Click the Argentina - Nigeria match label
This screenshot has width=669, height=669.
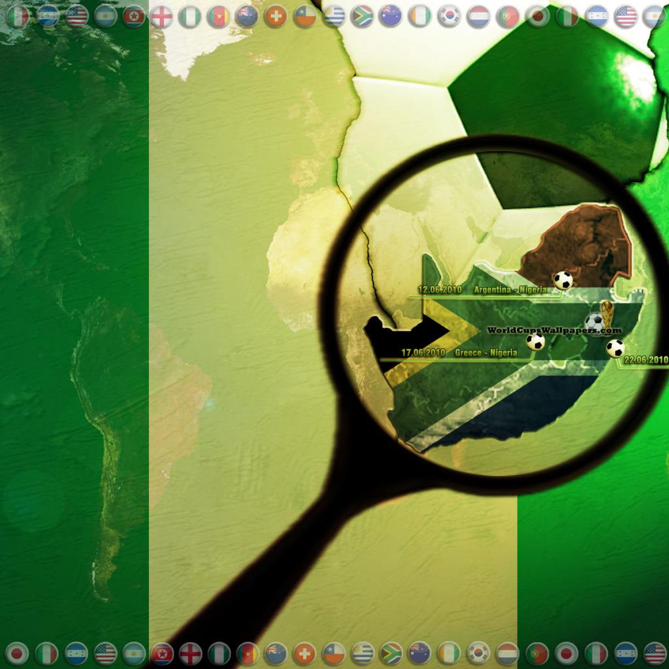510,289
